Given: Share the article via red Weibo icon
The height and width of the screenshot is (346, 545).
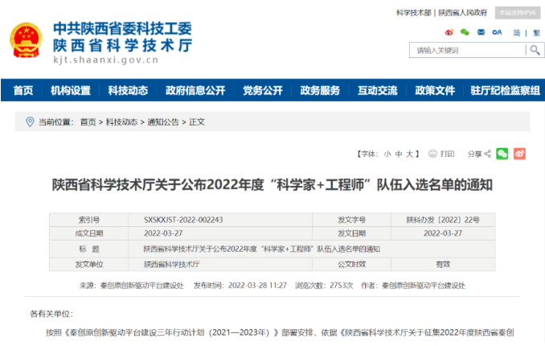Looking at the screenshot, I should pyautogui.click(x=519, y=154).
